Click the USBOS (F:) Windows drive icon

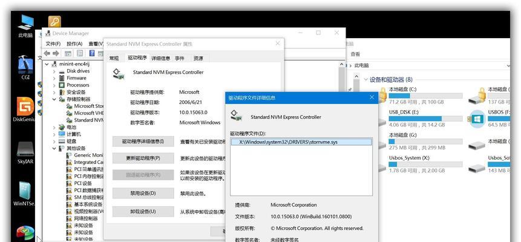(477, 119)
